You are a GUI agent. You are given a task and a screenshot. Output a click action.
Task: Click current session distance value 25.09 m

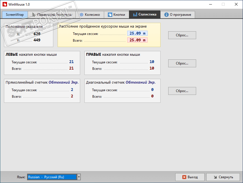137,34
